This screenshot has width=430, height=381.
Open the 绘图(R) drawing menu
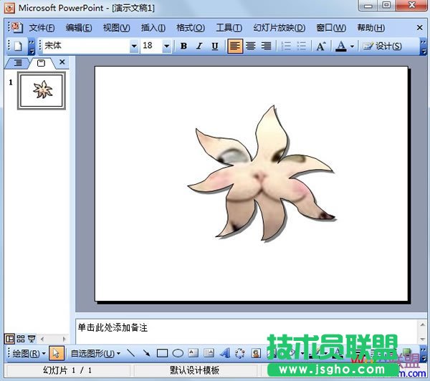click(x=29, y=354)
